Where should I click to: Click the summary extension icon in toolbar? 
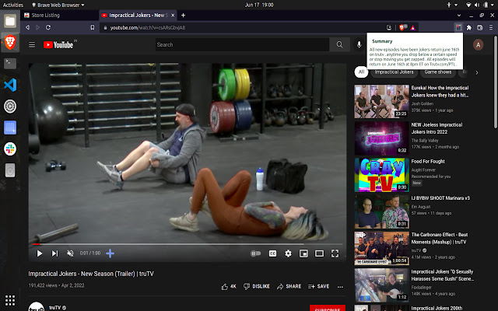pos(458,28)
